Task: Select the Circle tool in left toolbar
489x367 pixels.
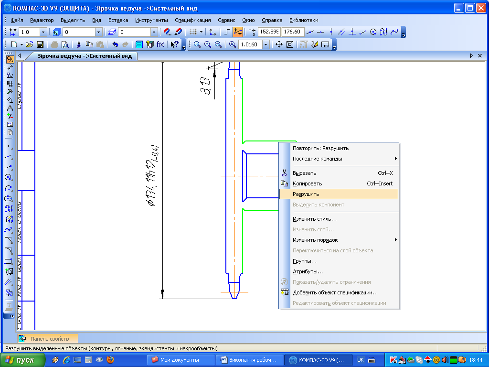Action: tap(9, 177)
